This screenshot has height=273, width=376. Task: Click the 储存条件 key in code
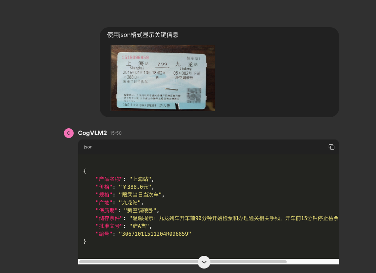pyautogui.click(x=109, y=218)
